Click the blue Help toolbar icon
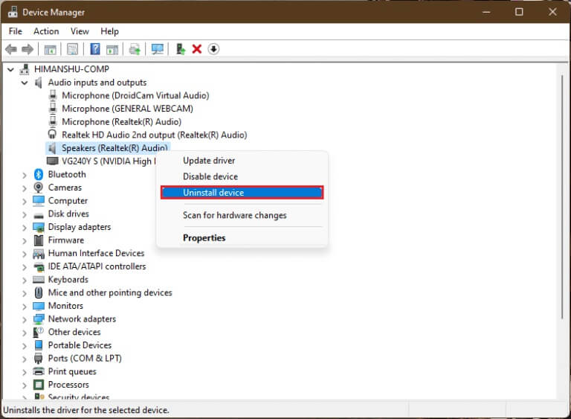 pos(95,49)
